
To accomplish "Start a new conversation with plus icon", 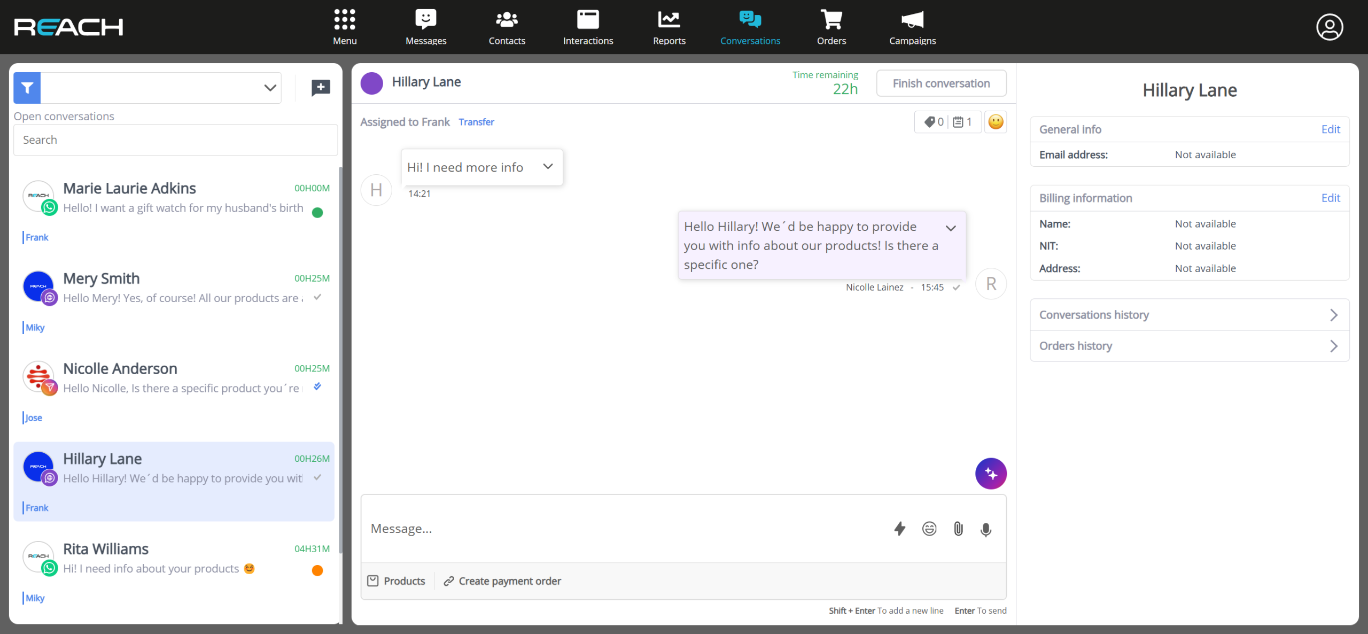I will tap(321, 88).
